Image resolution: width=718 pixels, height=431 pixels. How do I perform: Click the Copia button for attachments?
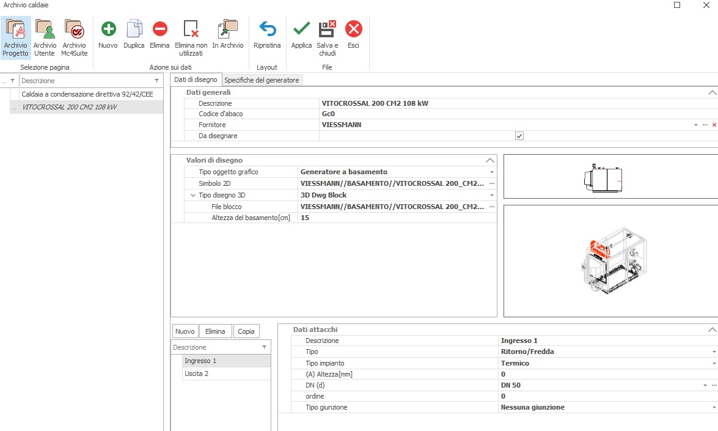pyautogui.click(x=246, y=331)
